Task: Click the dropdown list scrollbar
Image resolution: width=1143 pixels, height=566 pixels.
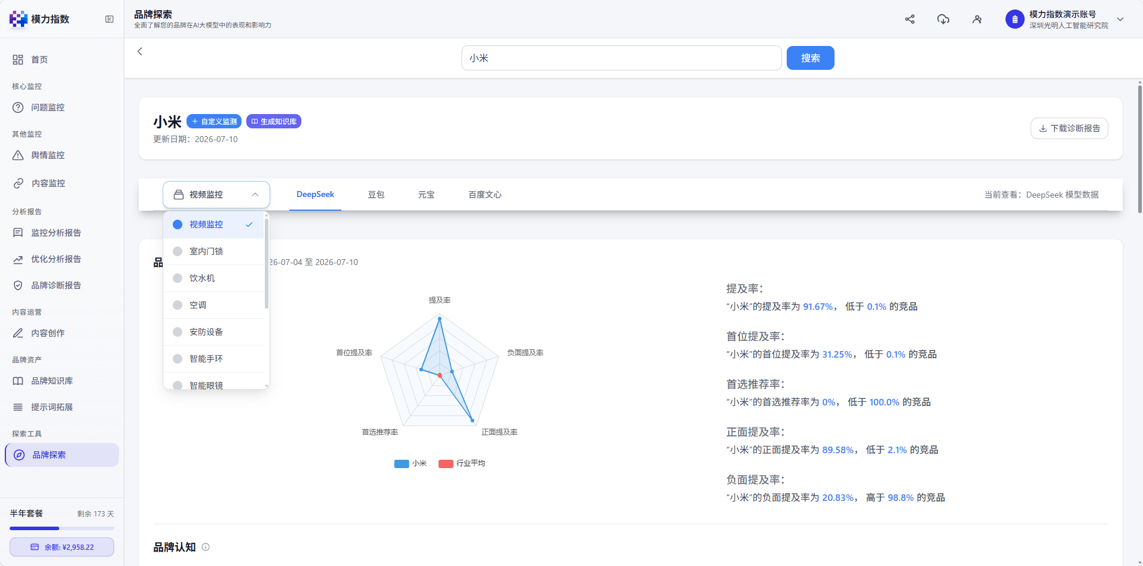Action: tap(267, 263)
